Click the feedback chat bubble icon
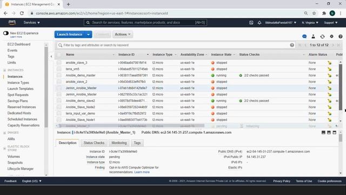Viewport: 346px width, 195px height. point(304,36)
